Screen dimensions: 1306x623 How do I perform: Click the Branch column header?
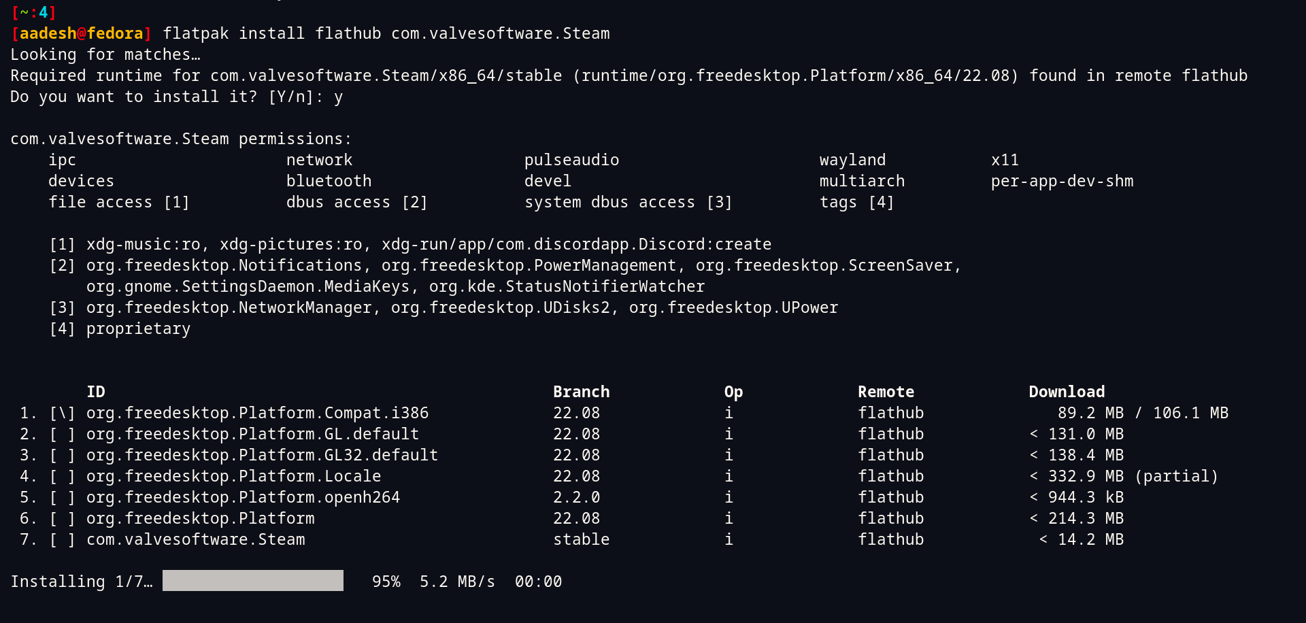[581, 392]
